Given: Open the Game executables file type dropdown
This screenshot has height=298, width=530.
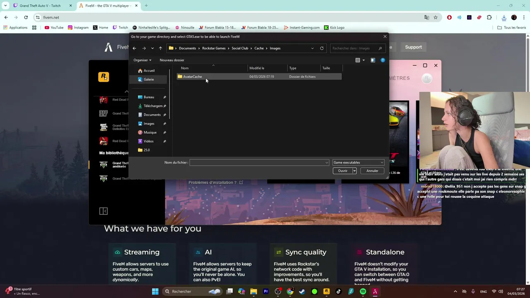Looking at the screenshot, I should [358, 163].
